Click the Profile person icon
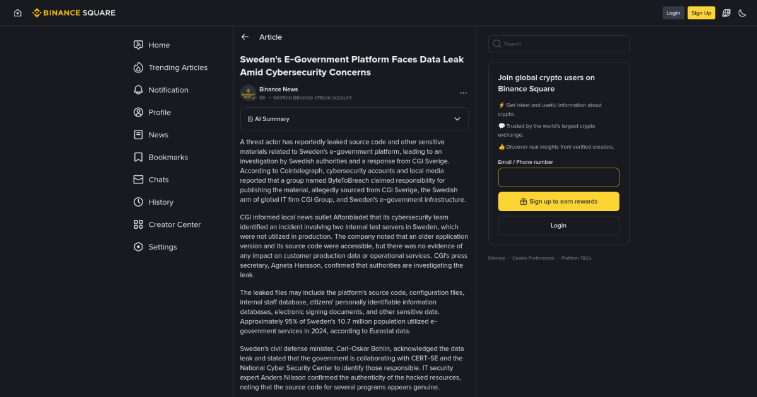The height and width of the screenshot is (397, 757). tap(138, 112)
